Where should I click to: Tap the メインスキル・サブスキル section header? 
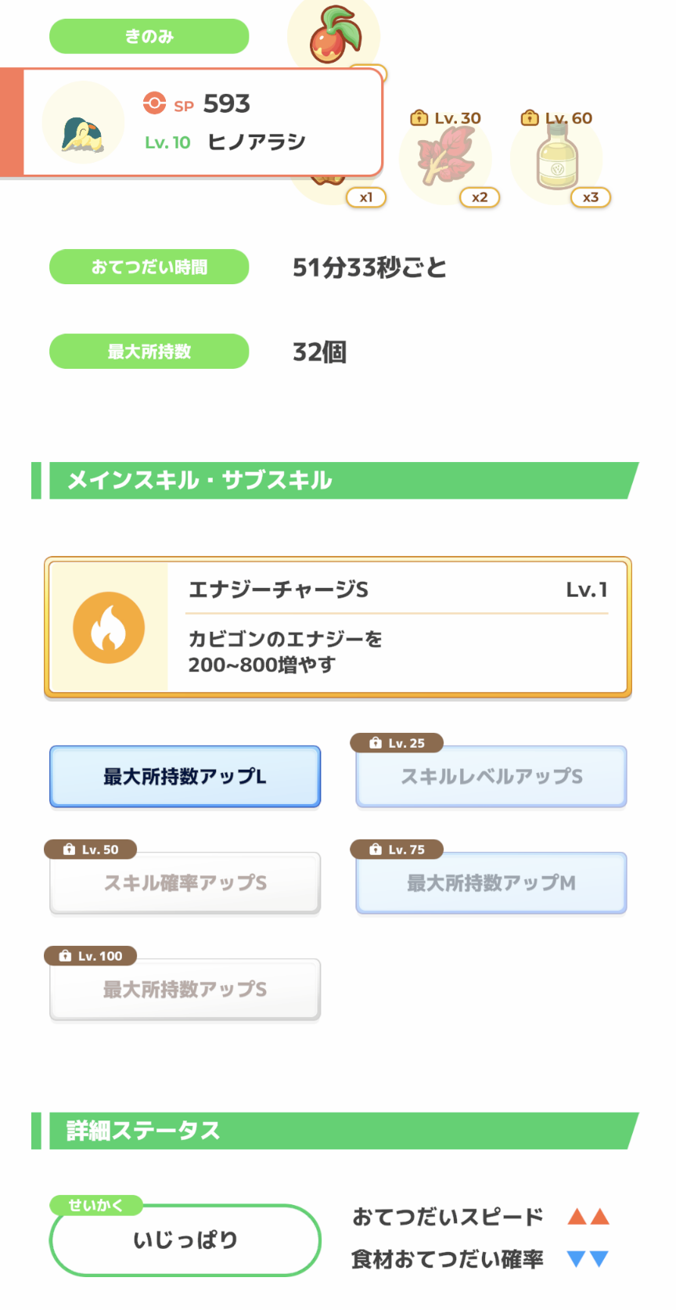point(335,480)
